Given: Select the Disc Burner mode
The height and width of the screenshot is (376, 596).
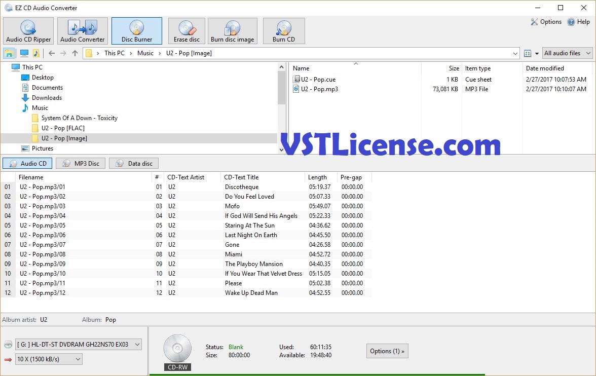Looking at the screenshot, I should point(137,31).
